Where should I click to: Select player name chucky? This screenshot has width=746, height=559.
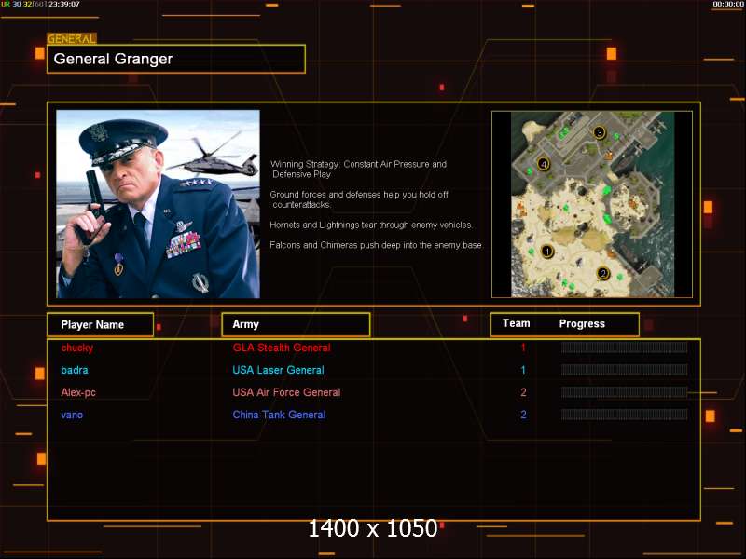tap(77, 348)
